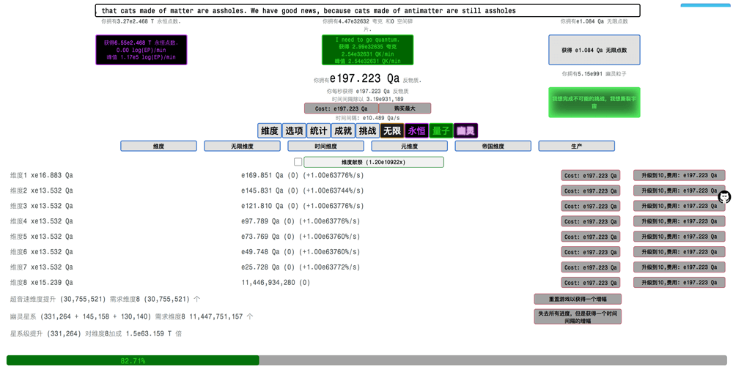Image resolution: width=733 pixels, height=367 pixels.
Task: Open the green 量子 tab
Action: pos(441,131)
